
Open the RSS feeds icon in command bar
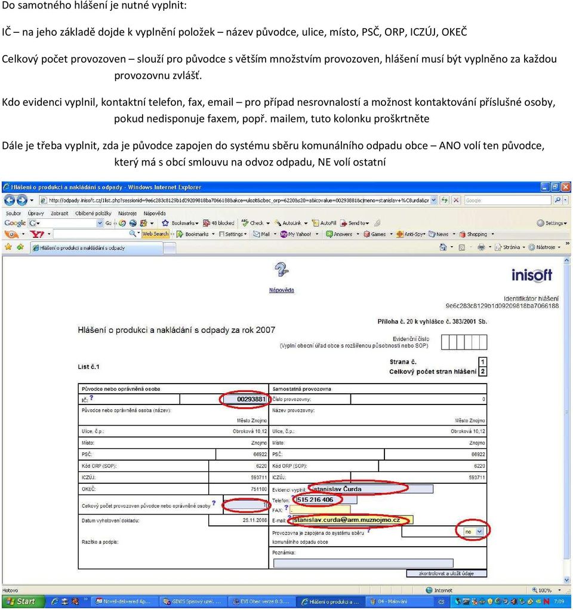tap(462, 247)
